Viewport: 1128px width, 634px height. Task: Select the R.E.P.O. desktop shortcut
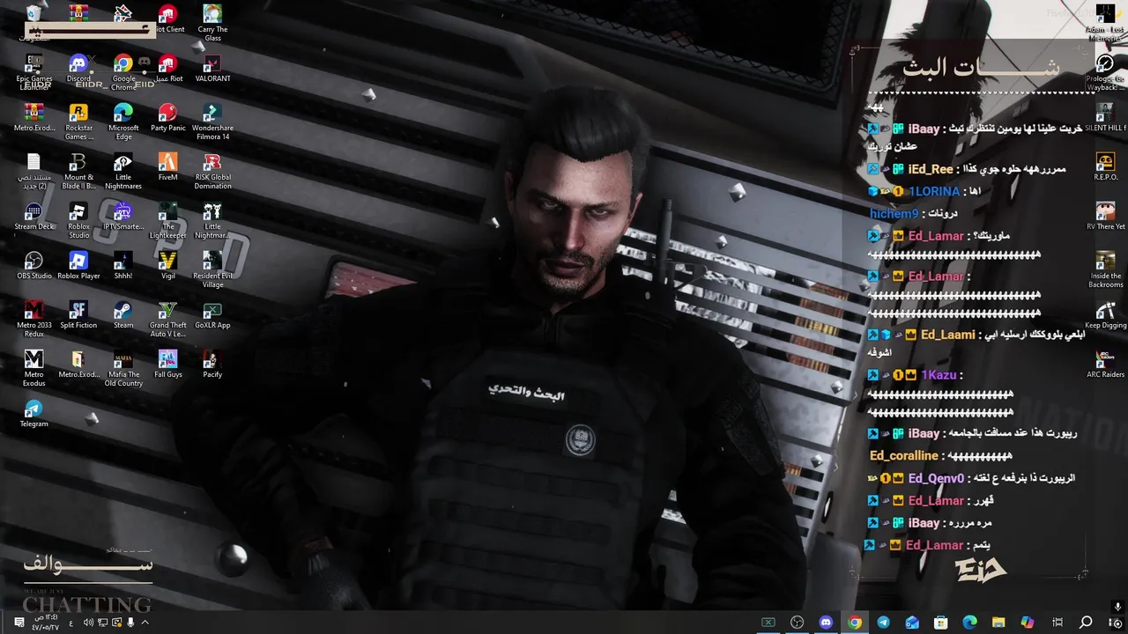pyautogui.click(x=1105, y=167)
